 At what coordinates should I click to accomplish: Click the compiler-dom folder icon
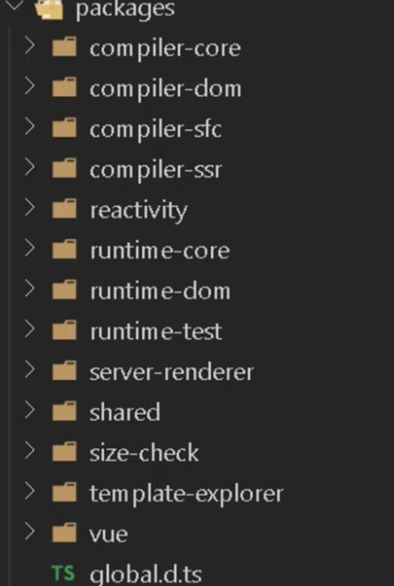coord(65,87)
